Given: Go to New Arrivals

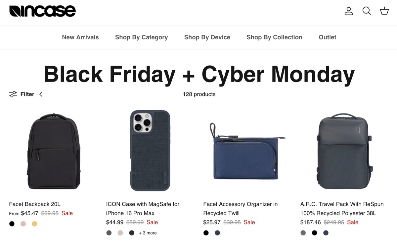Looking at the screenshot, I should click(x=80, y=37).
